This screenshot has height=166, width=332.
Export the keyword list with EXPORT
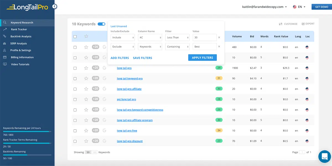coord(308,24)
